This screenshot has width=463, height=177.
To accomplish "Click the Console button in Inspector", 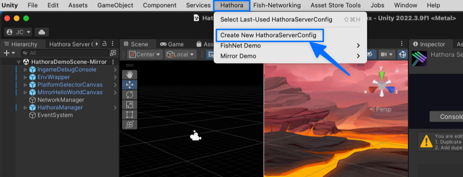I will coord(446,117).
